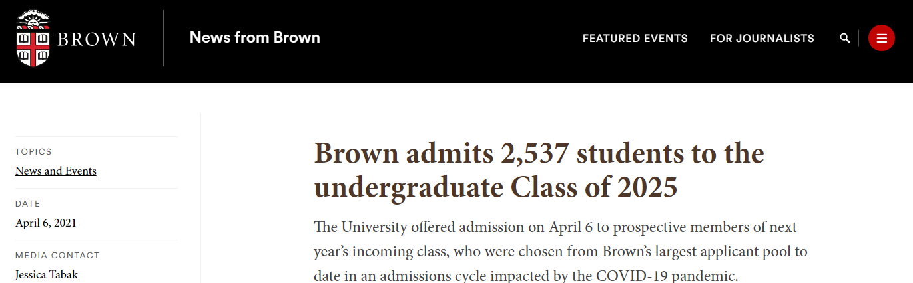Select the Jessica Tabak media contact name
The image size is (913, 283).
pyautogui.click(x=47, y=274)
